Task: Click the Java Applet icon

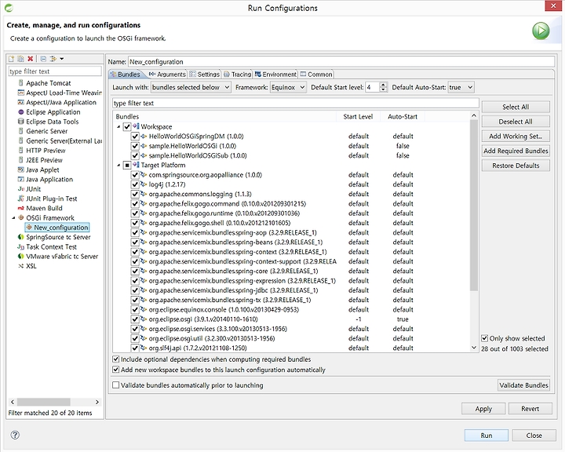Action: click(x=21, y=169)
